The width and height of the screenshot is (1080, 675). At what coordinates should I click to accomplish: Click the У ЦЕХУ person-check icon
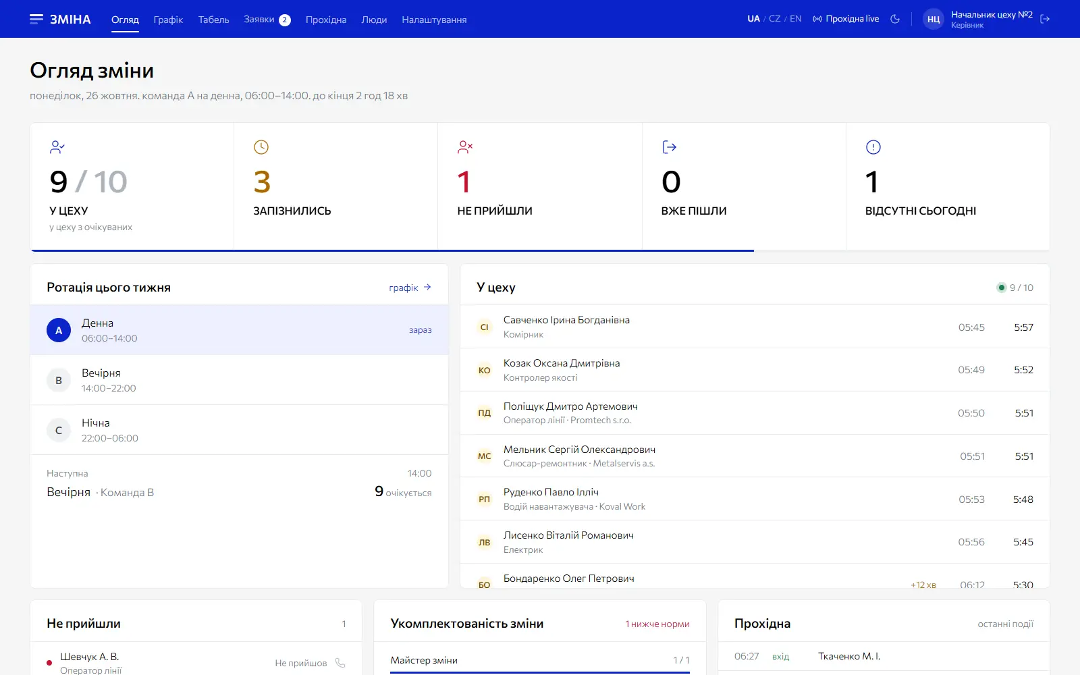57,146
